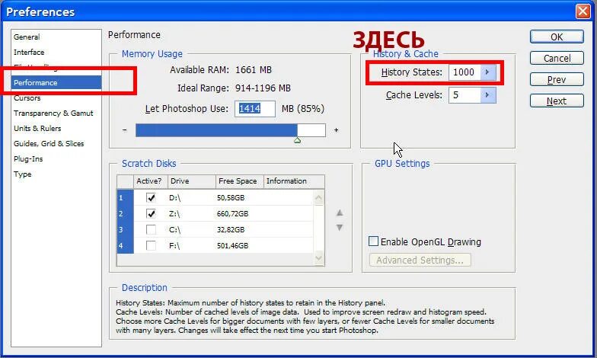597x358 pixels.
Task: Click the MB (85%) label
Action: pos(303,108)
